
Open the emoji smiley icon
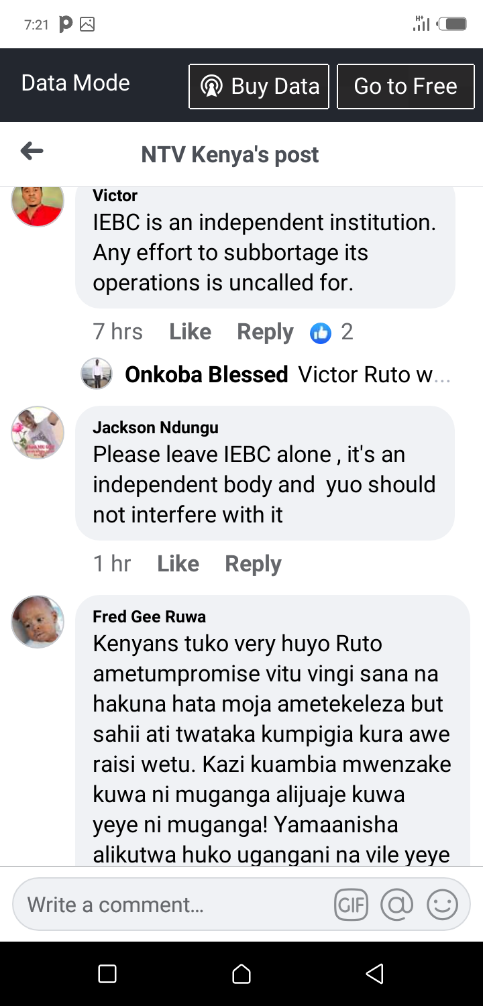442,905
